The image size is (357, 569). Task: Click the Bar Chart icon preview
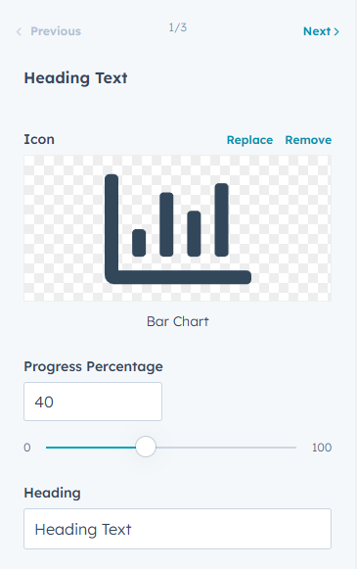pyautogui.click(x=178, y=228)
